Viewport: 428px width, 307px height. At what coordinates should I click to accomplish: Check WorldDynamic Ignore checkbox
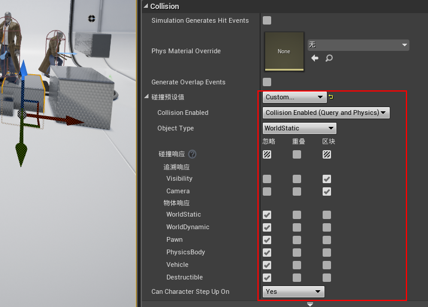pos(267,227)
